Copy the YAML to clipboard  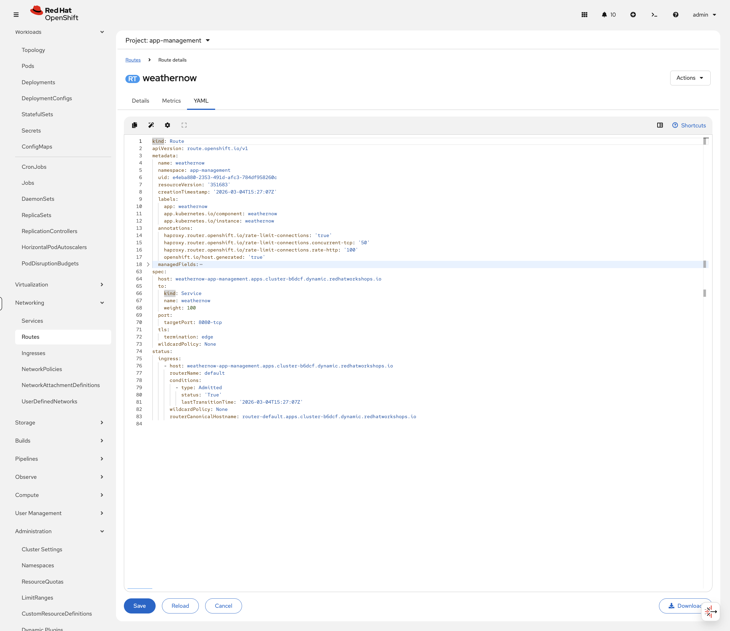134,125
